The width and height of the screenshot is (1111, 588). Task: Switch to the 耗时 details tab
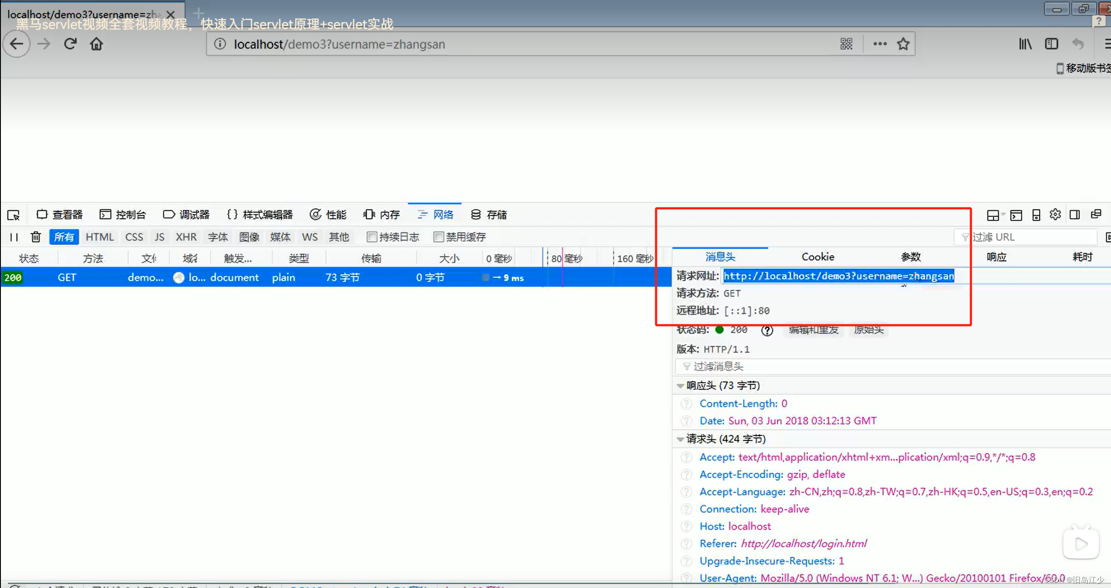point(1082,257)
